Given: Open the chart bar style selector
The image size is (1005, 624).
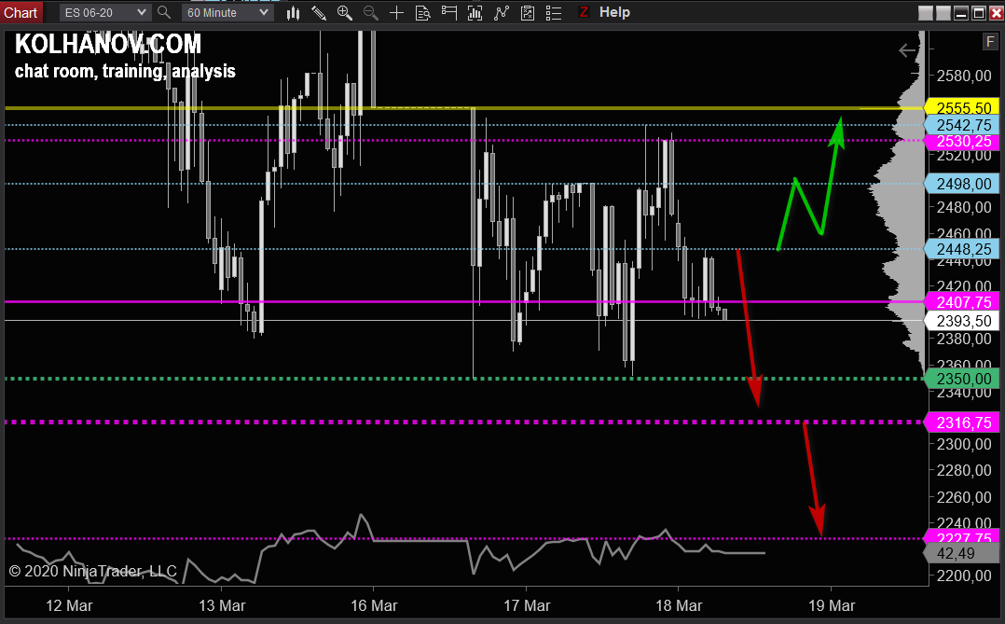Looking at the screenshot, I should coord(294,12).
